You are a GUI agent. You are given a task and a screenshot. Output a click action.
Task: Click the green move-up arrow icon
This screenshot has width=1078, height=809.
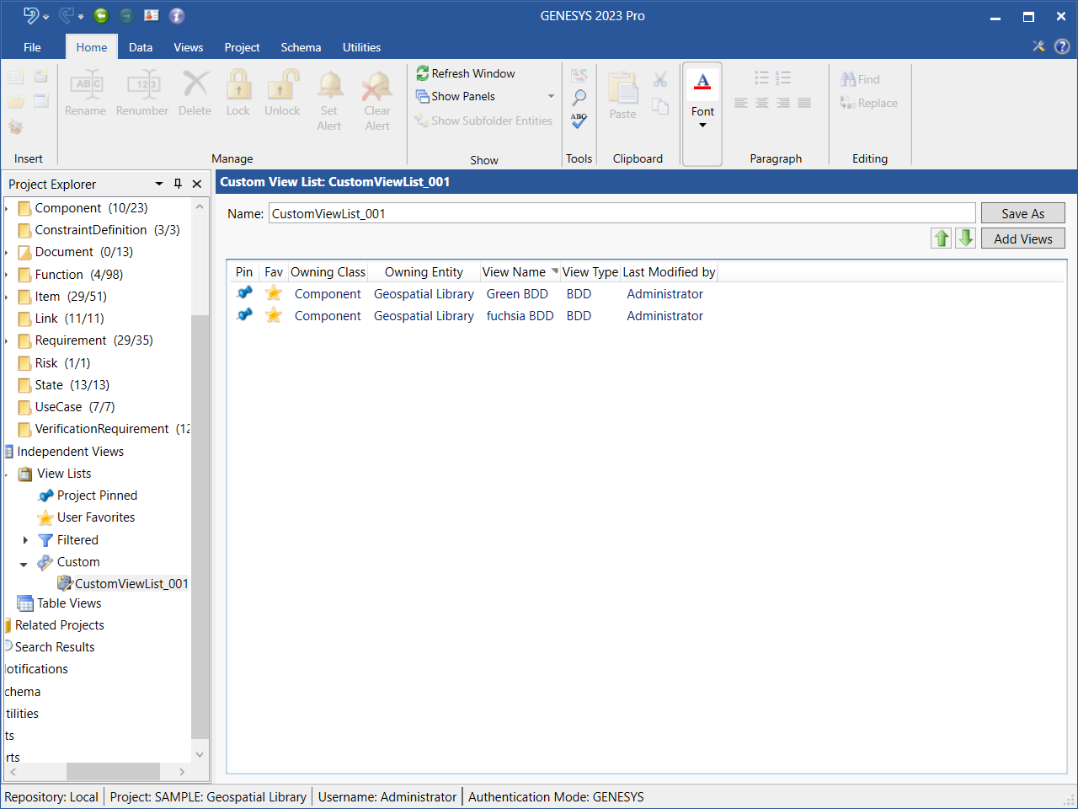tap(941, 238)
